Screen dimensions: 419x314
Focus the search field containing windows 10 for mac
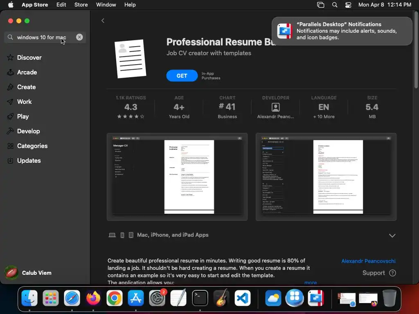pyautogui.click(x=45, y=37)
